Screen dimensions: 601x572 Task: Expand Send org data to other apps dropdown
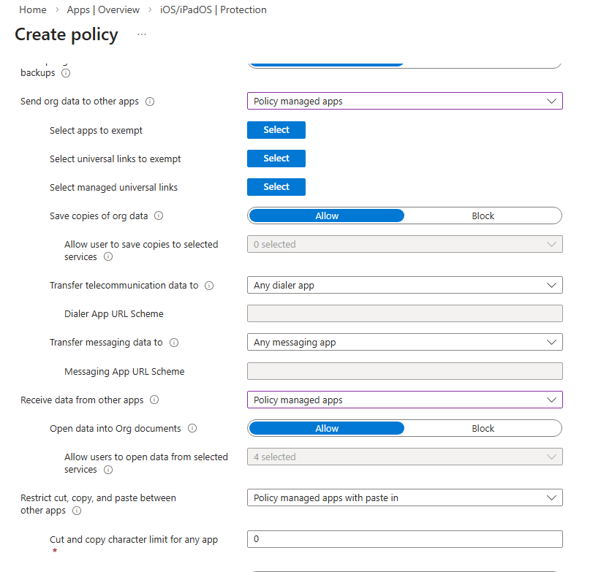tap(404, 101)
